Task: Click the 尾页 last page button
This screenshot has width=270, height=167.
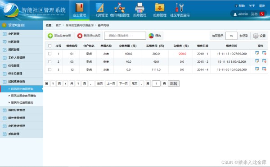Action: 135,83
